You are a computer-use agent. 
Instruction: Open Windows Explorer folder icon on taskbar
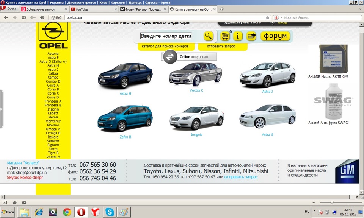point(25,212)
